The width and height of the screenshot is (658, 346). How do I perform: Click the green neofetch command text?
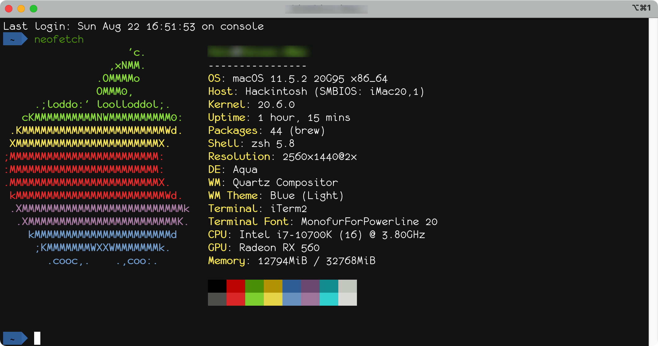[x=59, y=39]
